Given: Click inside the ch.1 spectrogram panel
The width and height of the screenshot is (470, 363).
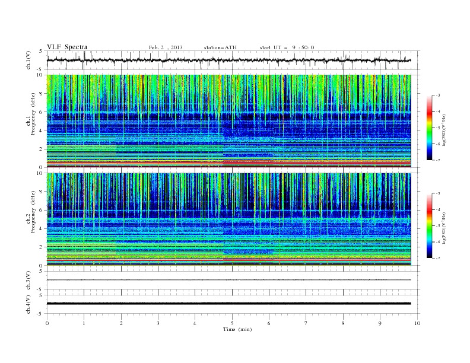Looking at the screenshot, I should (x=228, y=121).
